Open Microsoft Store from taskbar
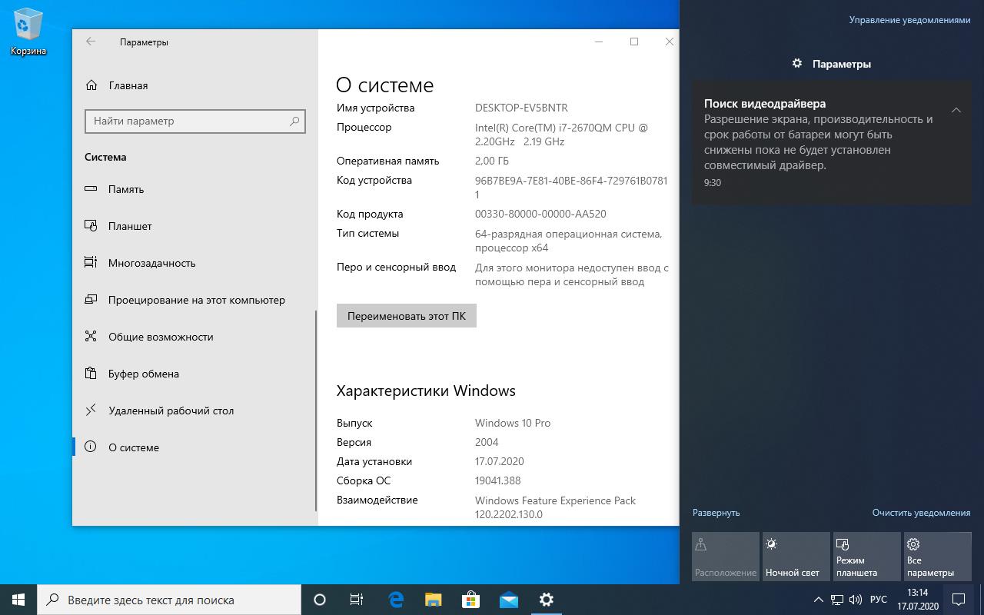 tap(470, 600)
